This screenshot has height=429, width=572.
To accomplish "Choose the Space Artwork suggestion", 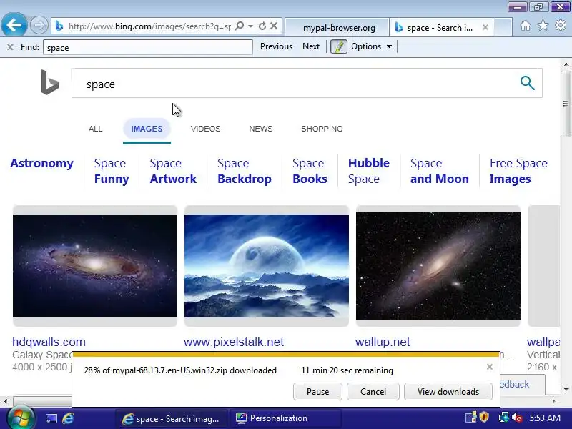I will click(173, 171).
